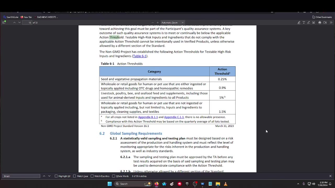The image size is (335, 188).
Task: Open the SearXNG.site bookmark
Action: (x=11, y=17)
